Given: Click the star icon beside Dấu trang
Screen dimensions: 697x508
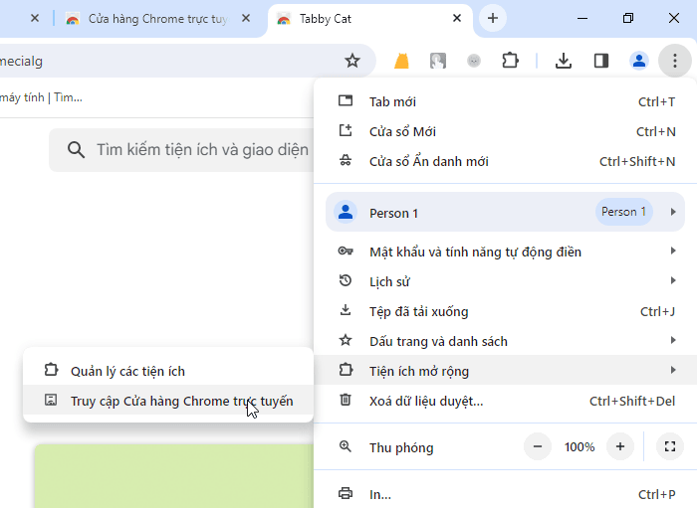Looking at the screenshot, I should [x=346, y=340].
